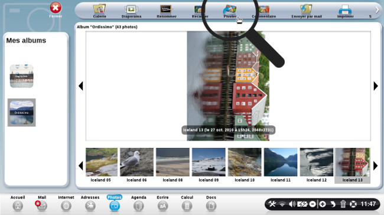The width and height of the screenshot is (384, 215).
Task: Advance the thumbnail strip to the right
Action: 375,166
